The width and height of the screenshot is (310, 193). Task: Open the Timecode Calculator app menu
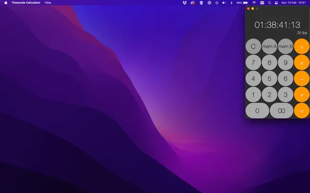tap(26, 2)
